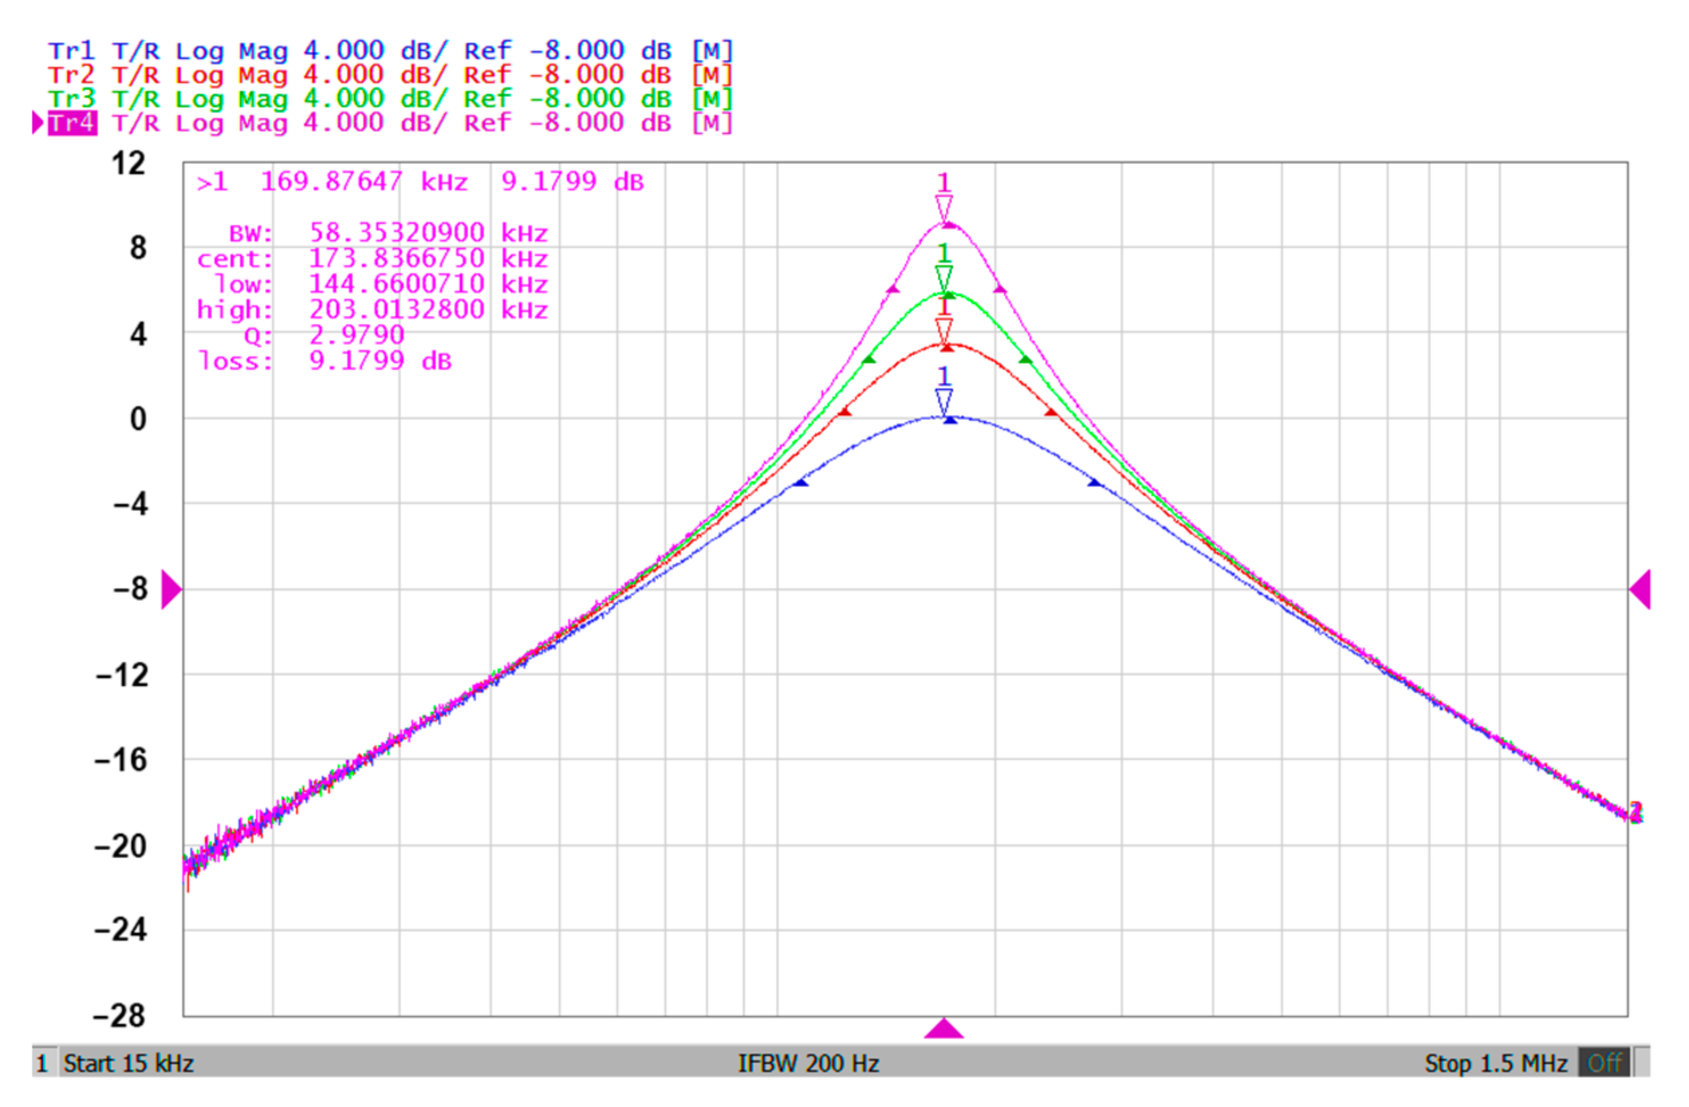Click the red marker 1 triangle on Tr2
This screenshot has height=1107, width=1689.
point(943,330)
